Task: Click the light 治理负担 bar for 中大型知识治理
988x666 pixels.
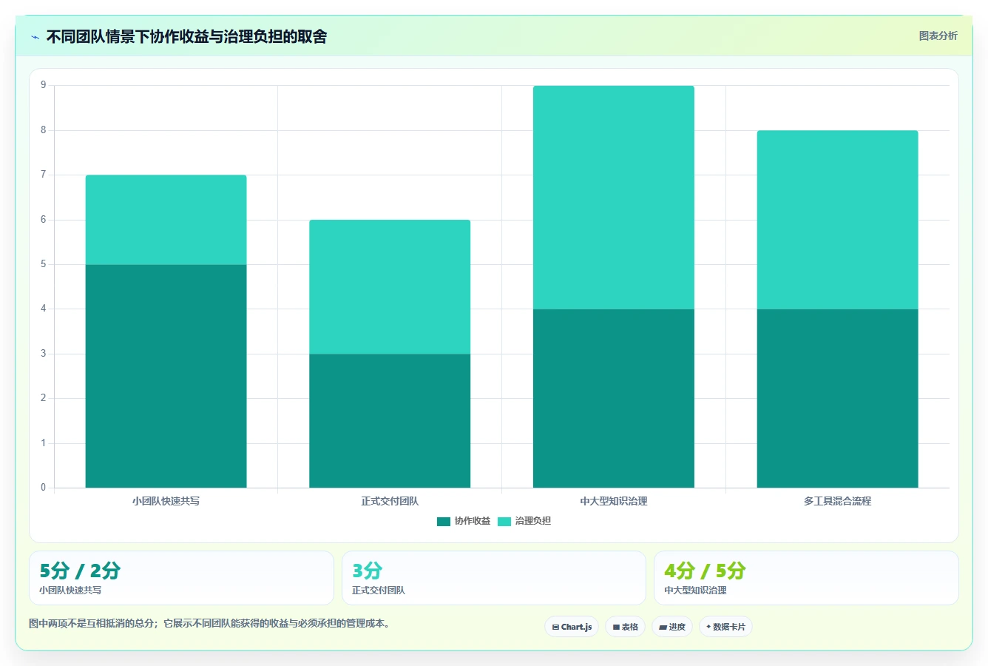Action: click(614, 198)
